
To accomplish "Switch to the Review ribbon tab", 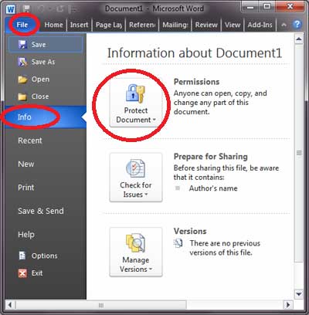I will pyautogui.click(x=206, y=25).
